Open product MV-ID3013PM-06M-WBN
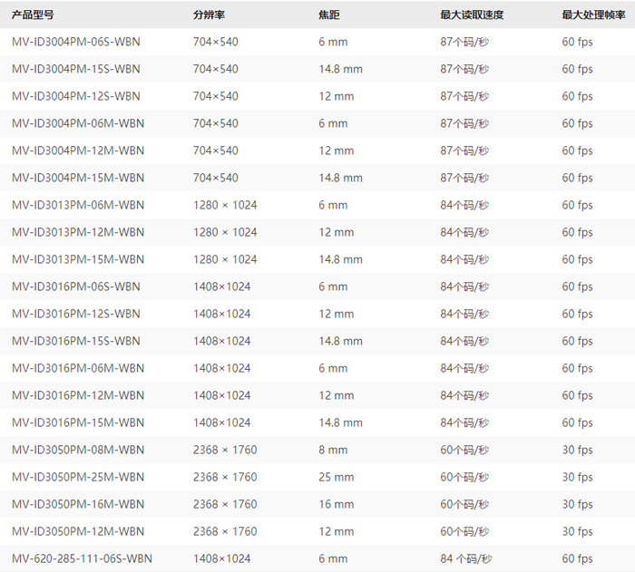 coord(78,205)
